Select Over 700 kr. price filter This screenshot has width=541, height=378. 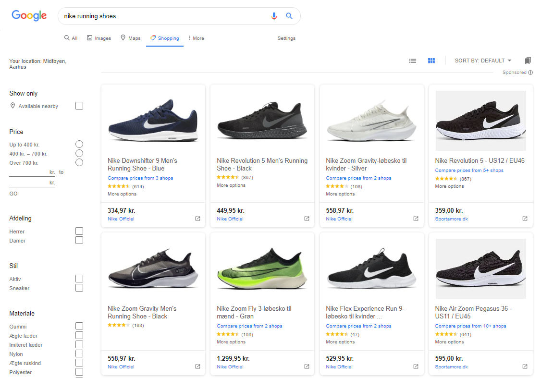pos(79,162)
